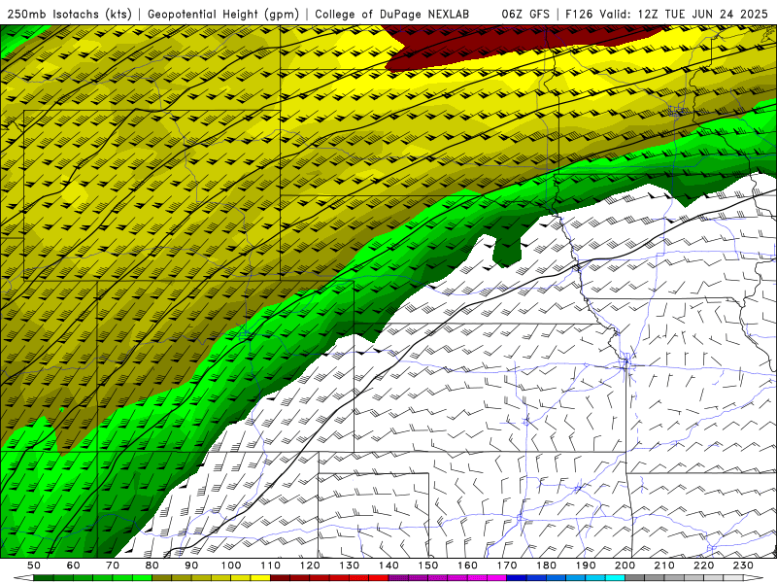This screenshot has width=777, height=583.
Task: Click the 180 label on the color scale
Action: (546, 566)
